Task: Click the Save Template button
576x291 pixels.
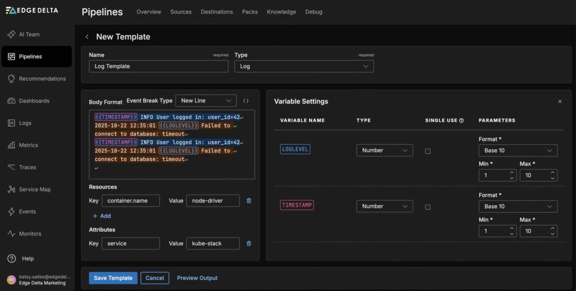Action: [113, 278]
